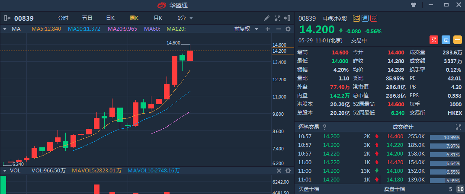Viewport: 465px width, 194px height.
Task: Zoom in chart with plus icon
Action: (267, 29)
